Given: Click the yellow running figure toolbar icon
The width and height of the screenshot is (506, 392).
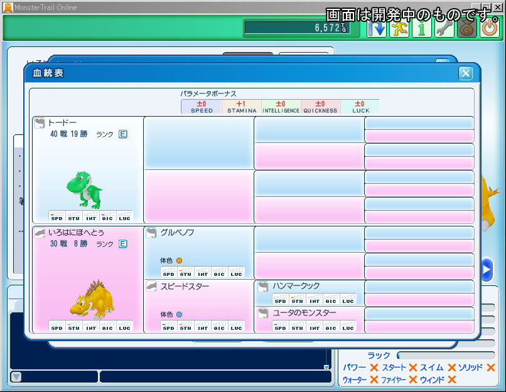Looking at the screenshot, I should (399, 28).
